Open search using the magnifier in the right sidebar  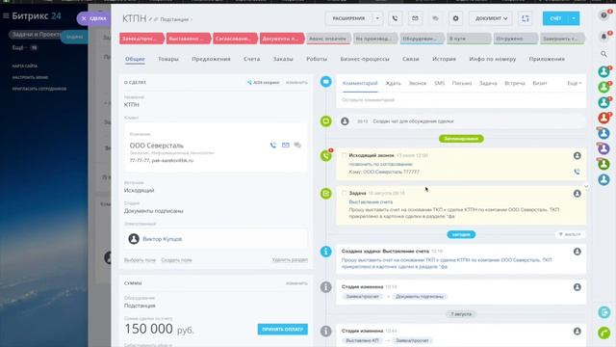tap(603, 54)
